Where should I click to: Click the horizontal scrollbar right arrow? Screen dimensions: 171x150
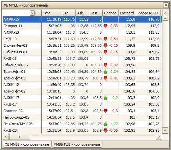tap(159, 137)
